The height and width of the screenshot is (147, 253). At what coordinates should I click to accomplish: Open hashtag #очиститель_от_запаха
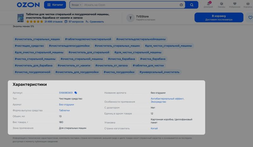112,66
